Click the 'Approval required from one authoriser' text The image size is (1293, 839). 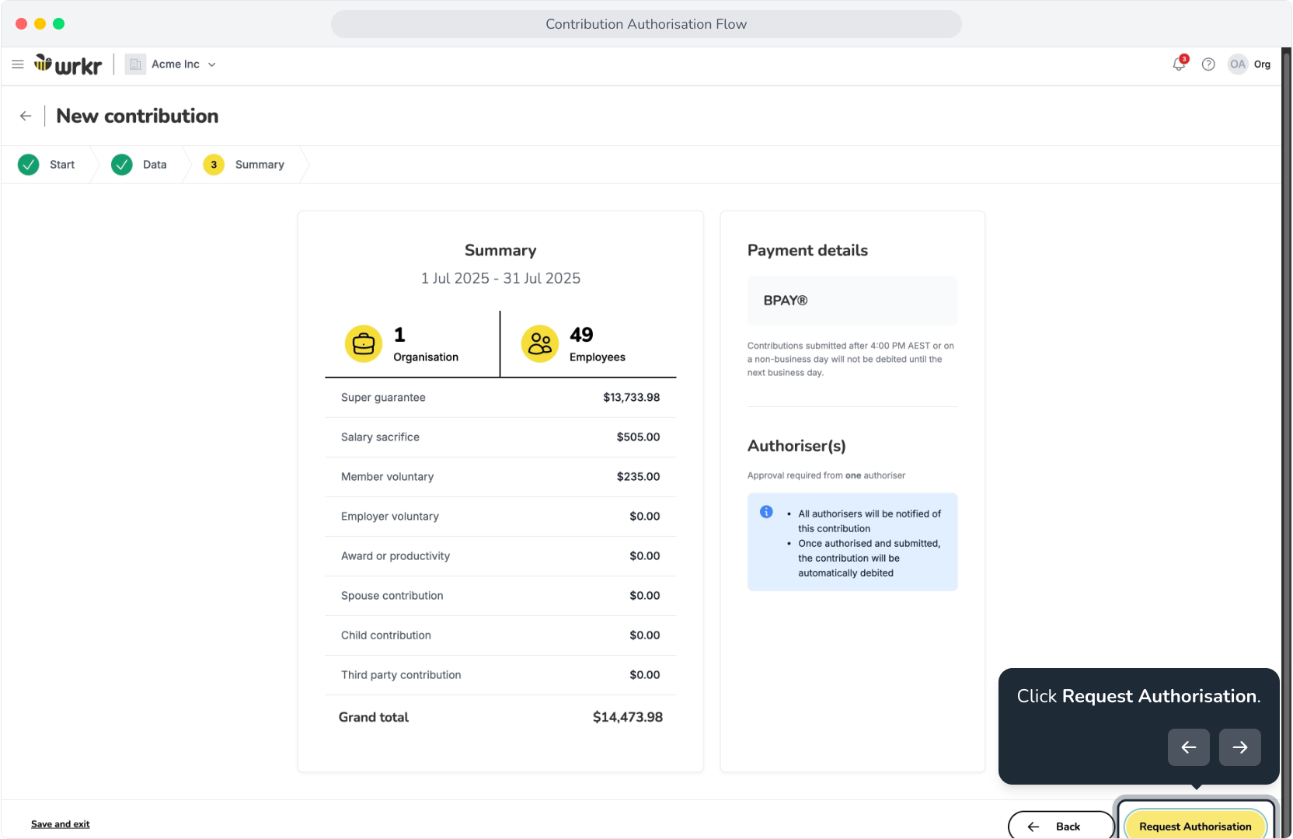point(826,475)
